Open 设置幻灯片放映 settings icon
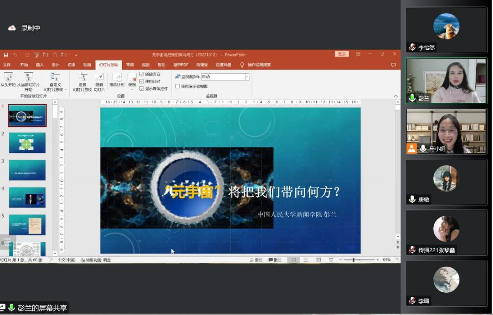The height and width of the screenshot is (315, 493). click(82, 77)
